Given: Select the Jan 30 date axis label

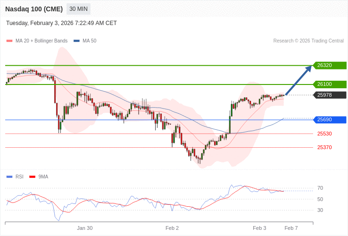Looking at the screenshot, I should click(x=85, y=228).
